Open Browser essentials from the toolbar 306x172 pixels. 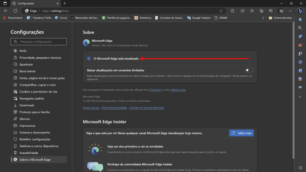tap(271, 11)
